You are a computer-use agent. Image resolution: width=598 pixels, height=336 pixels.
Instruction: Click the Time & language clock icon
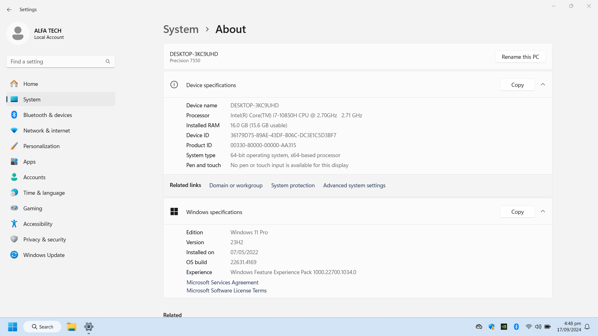14,193
